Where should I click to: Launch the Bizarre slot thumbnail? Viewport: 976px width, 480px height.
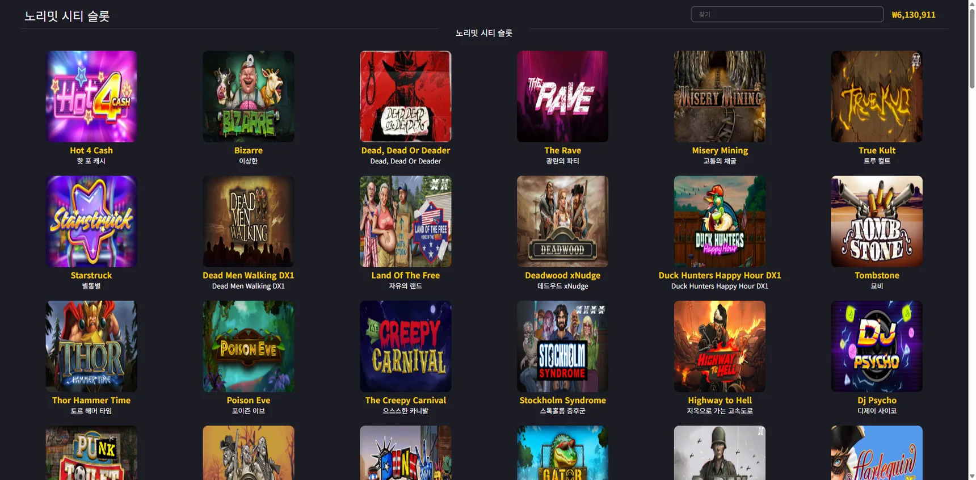[x=249, y=96]
